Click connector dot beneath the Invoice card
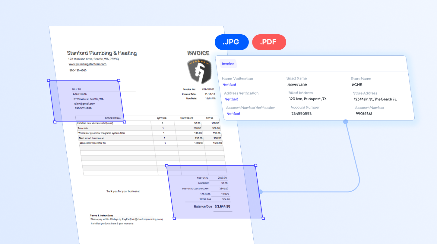This screenshot has height=244, width=437. (346, 122)
